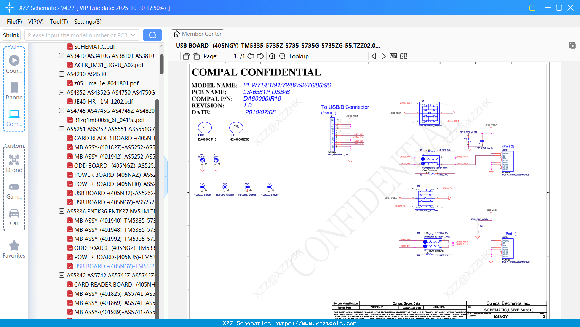
Task: Open JE40_HR_-1M_1202.pdf
Action: click(104, 101)
